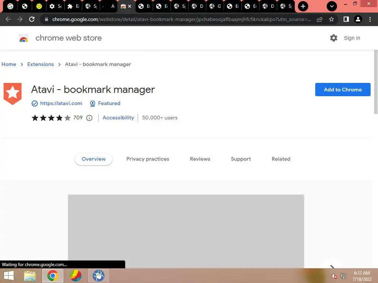Go to Home breadcrumb

click(x=9, y=64)
